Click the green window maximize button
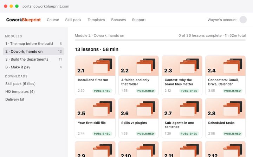 (17, 6)
